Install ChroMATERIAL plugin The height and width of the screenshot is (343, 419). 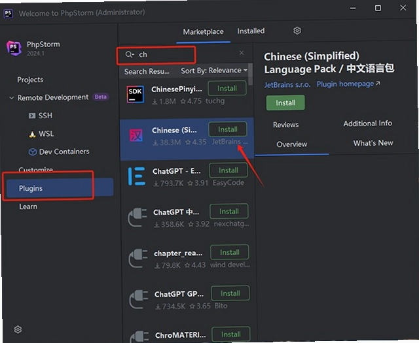[231, 335]
